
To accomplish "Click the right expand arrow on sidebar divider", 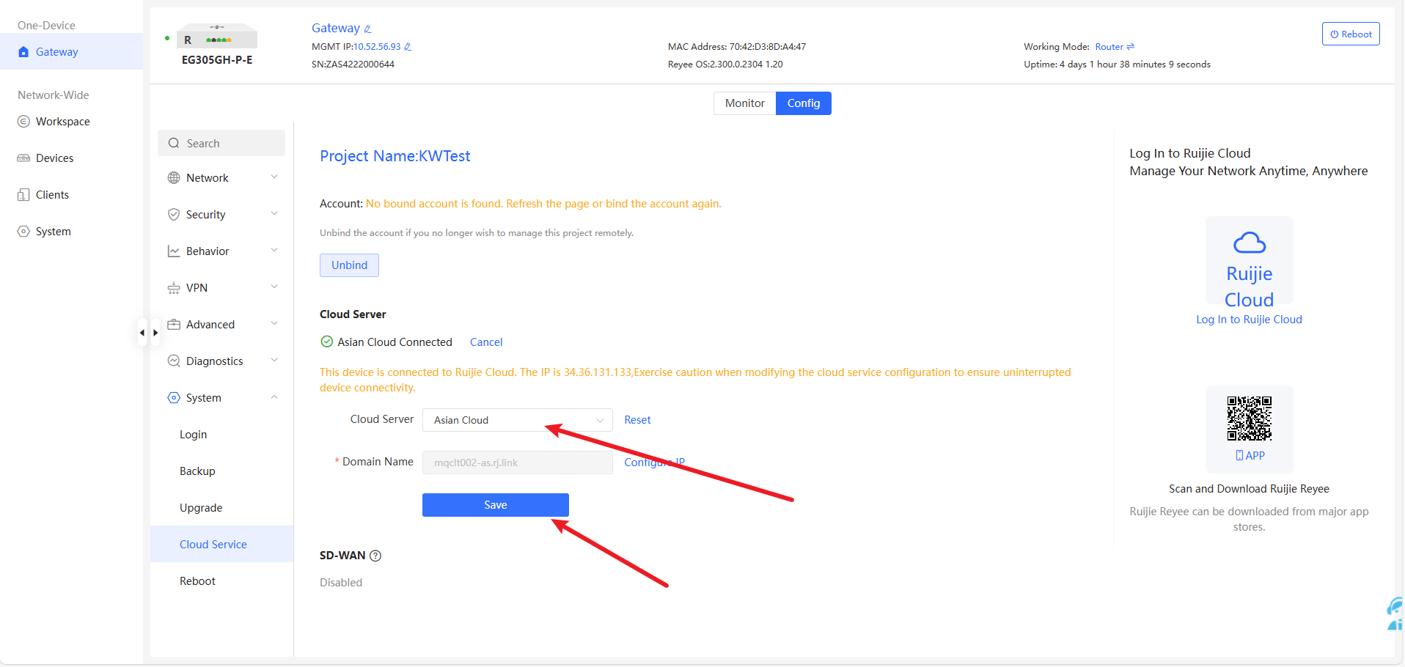I will tap(155, 333).
